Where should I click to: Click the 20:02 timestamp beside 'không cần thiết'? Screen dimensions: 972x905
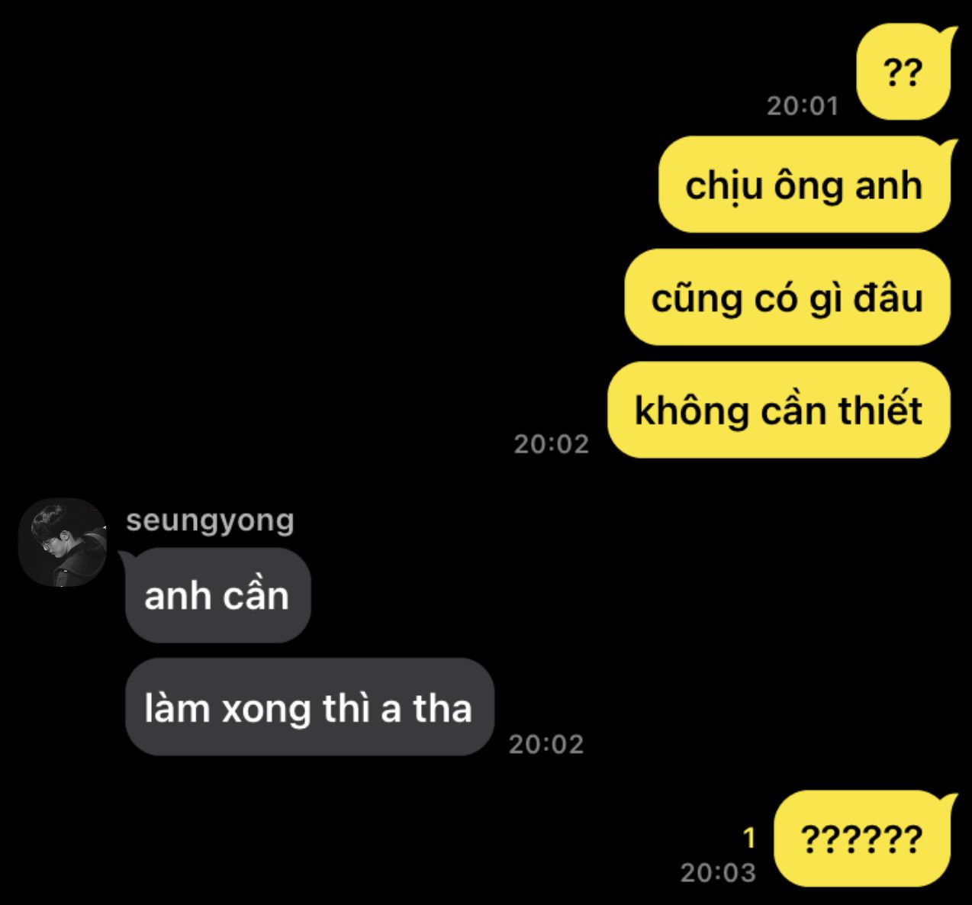click(552, 444)
